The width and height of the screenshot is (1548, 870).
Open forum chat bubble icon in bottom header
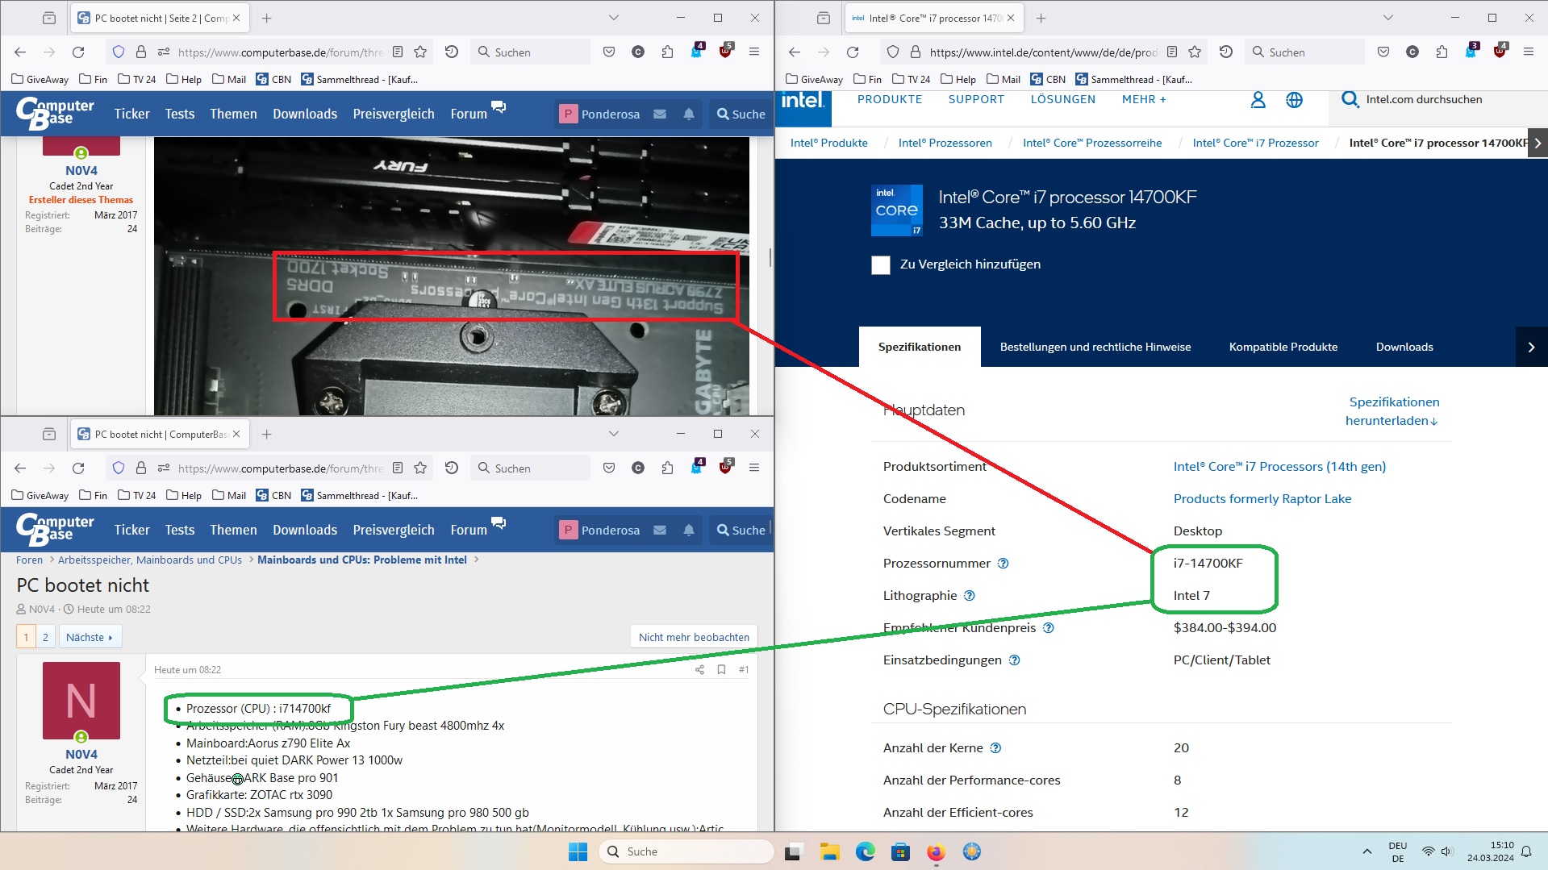coord(499,523)
